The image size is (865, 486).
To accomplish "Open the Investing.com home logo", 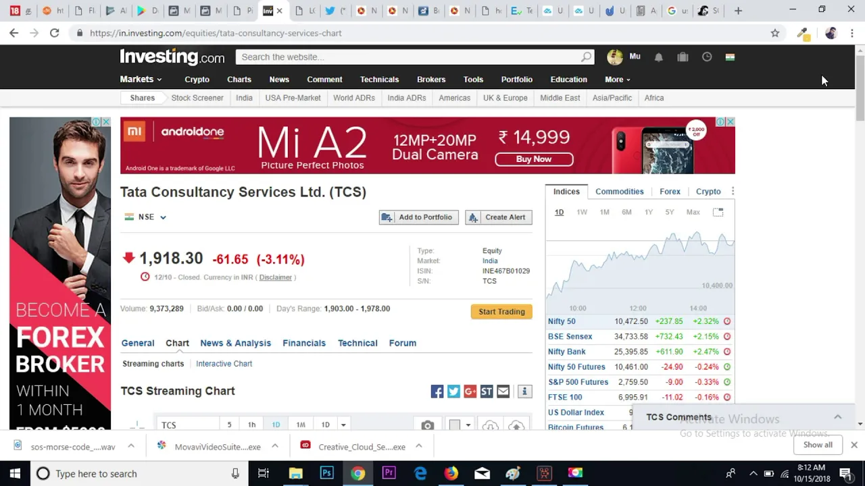I will point(172,57).
